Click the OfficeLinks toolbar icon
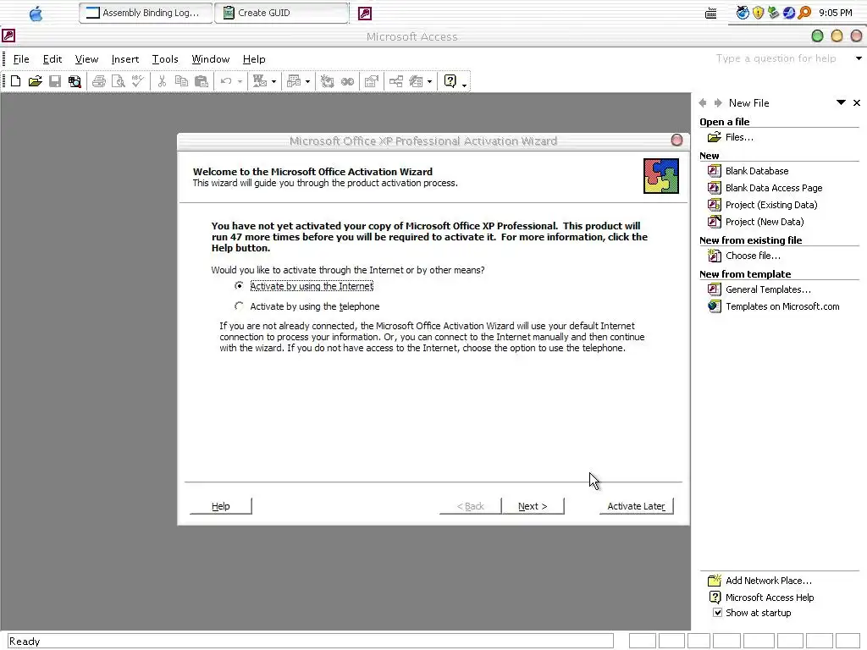The image size is (867, 650). 259,82
